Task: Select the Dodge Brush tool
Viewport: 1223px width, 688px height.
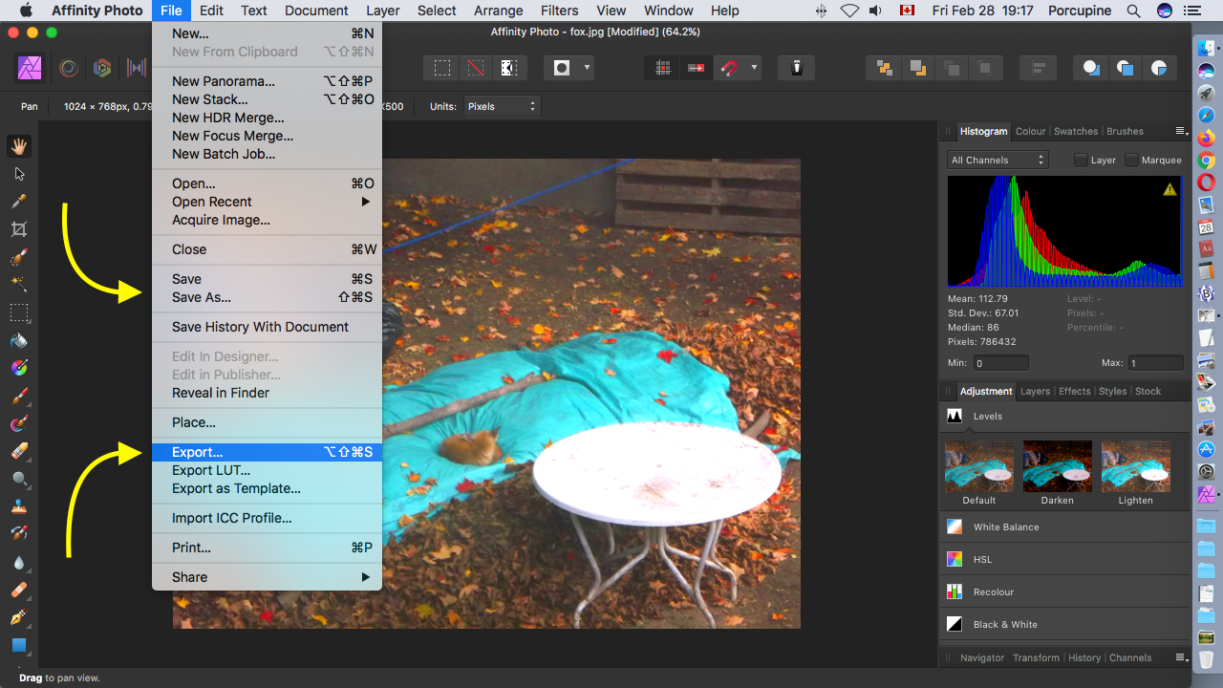Action: pos(18,479)
